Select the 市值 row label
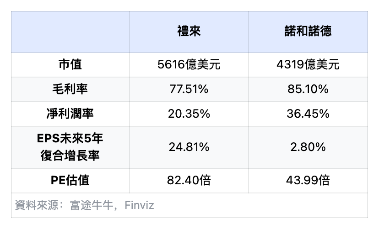 [70, 65]
